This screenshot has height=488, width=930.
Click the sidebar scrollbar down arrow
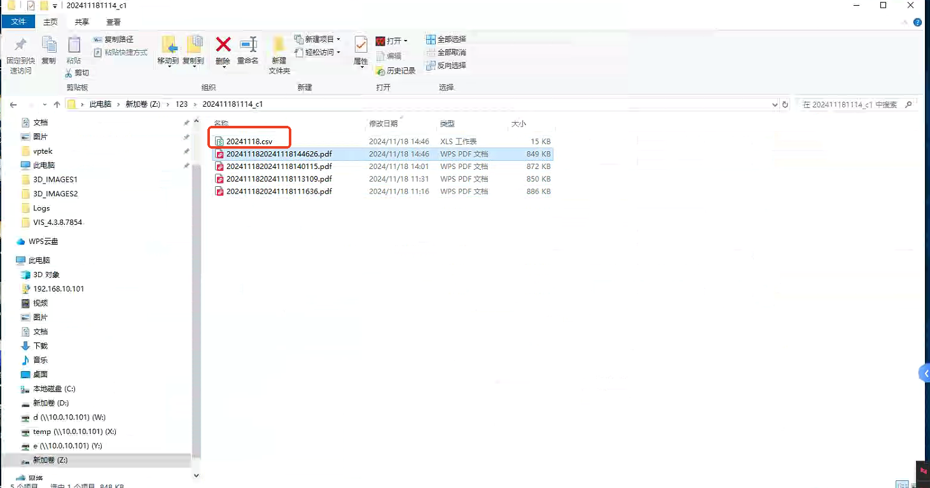(196, 475)
